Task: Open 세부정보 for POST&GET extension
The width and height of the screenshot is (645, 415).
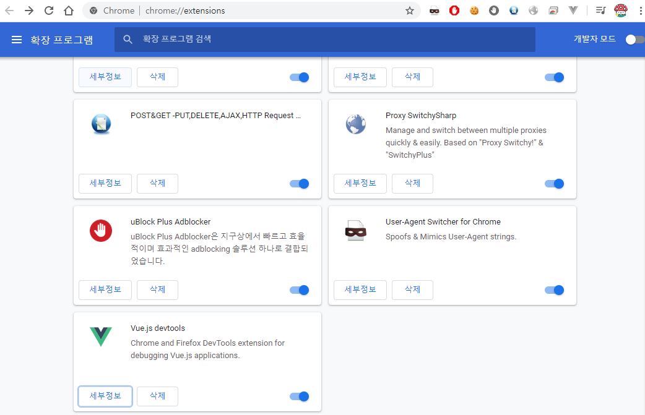Action: point(105,183)
